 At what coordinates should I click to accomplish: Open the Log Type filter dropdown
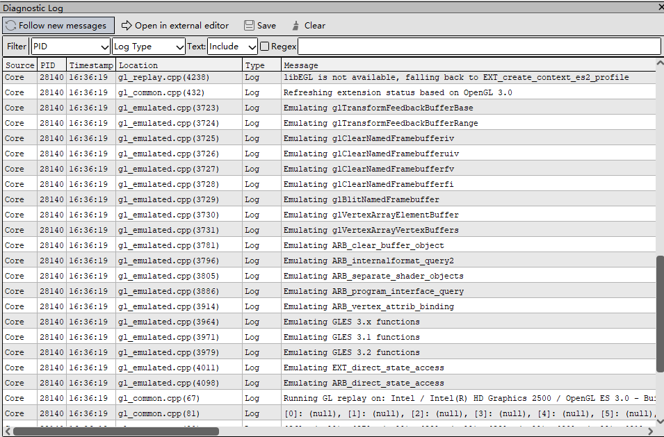[x=149, y=47]
